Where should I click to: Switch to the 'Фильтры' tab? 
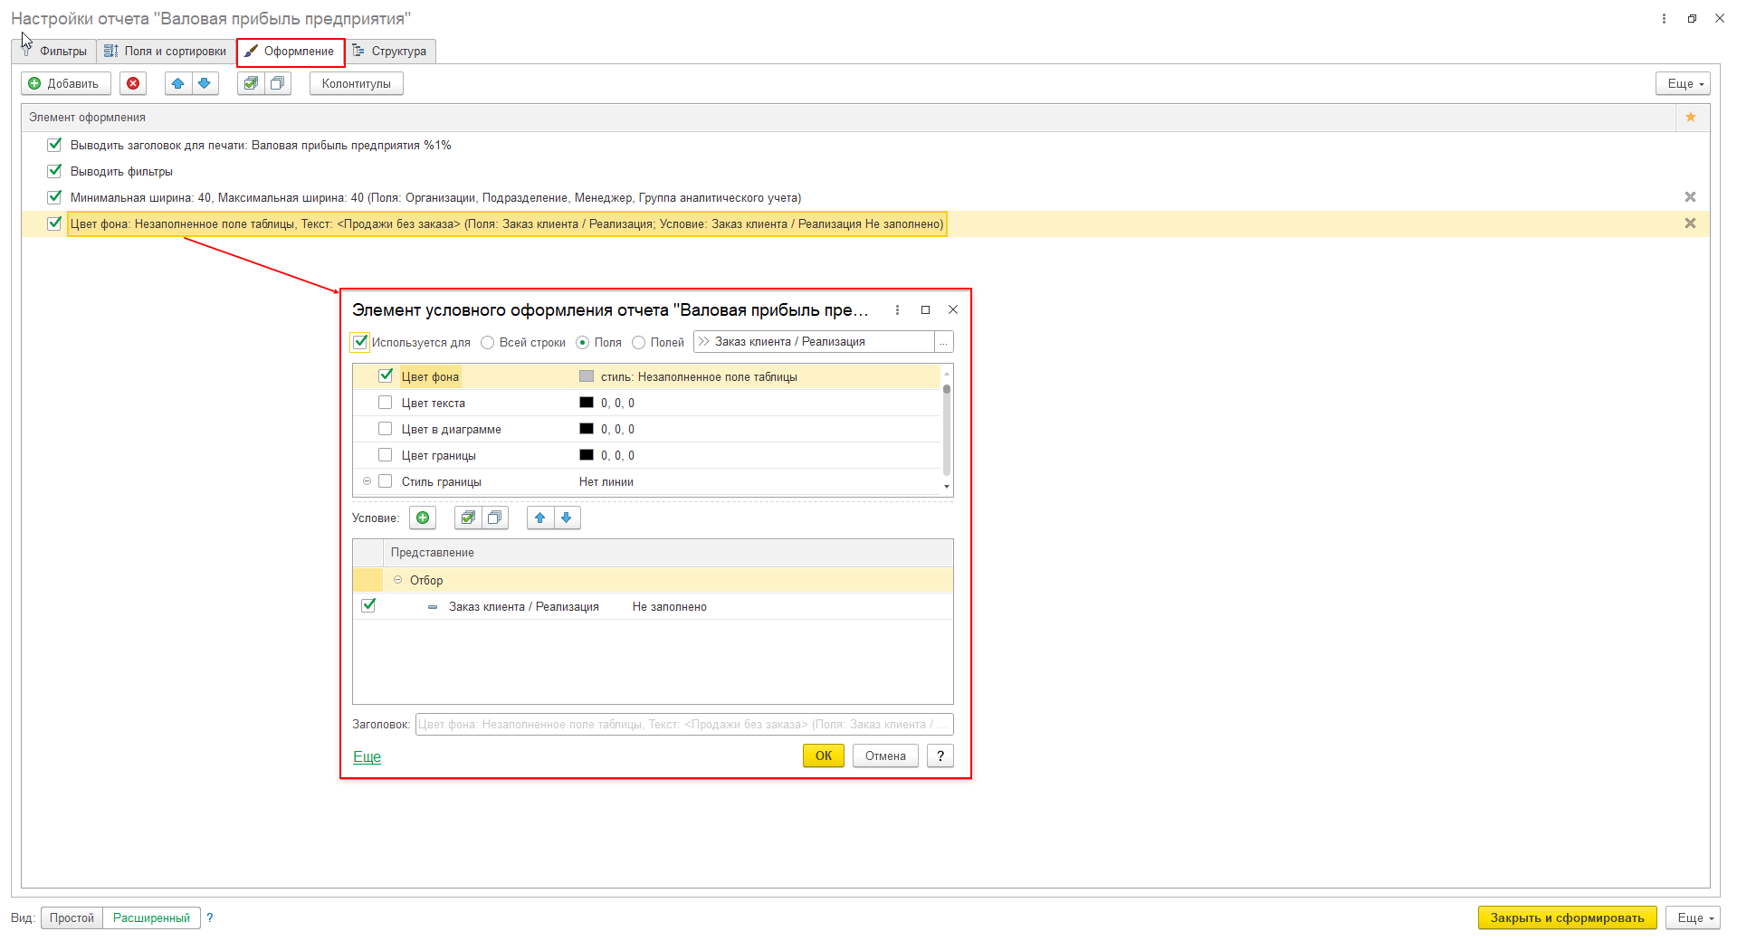tap(53, 52)
